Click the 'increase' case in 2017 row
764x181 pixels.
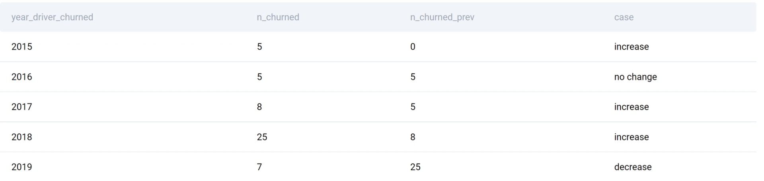(x=631, y=107)
